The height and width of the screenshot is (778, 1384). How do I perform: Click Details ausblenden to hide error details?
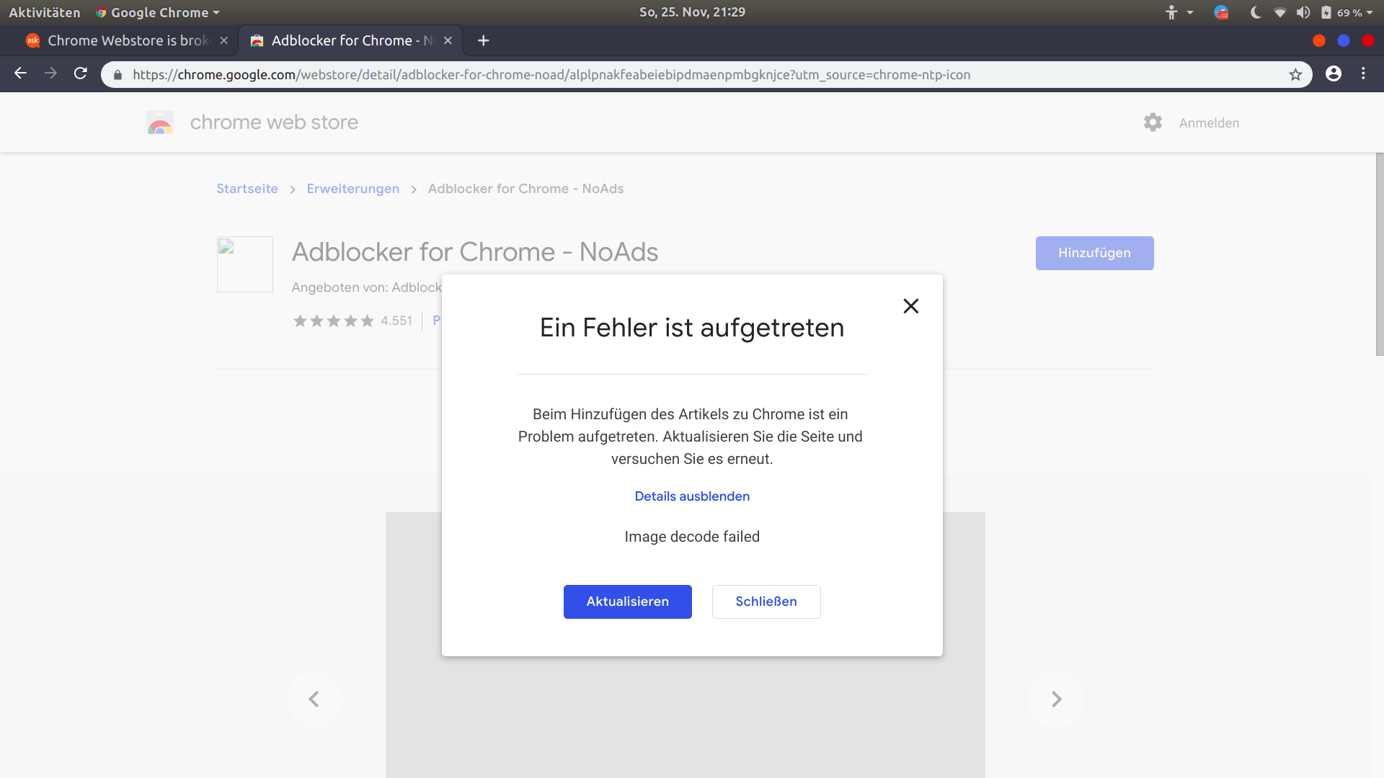(692, 496)
